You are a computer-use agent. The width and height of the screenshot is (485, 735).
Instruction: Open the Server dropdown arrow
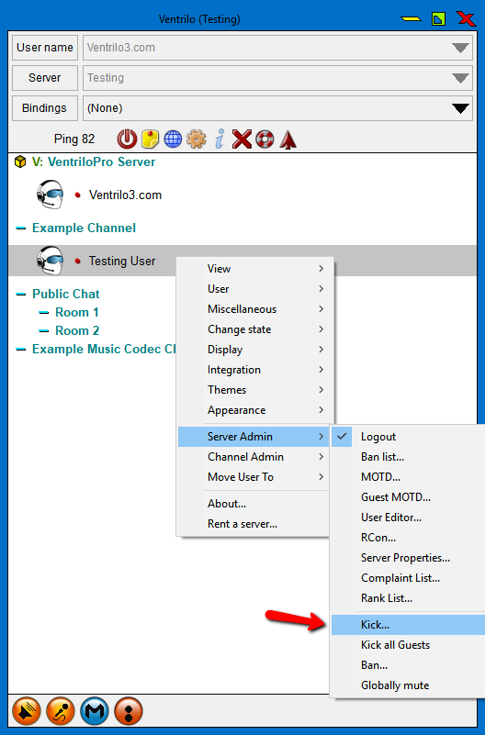click(460, 78)
